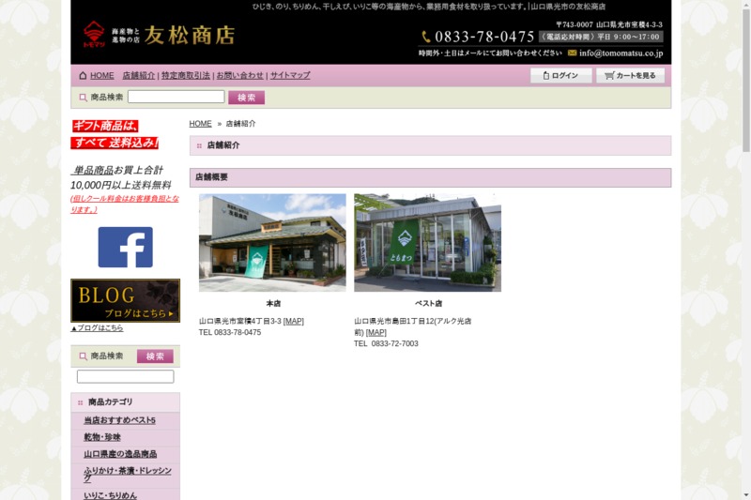Click the Facebook logo icon
The image size is (751, 500).
click(x=125, y=247)
